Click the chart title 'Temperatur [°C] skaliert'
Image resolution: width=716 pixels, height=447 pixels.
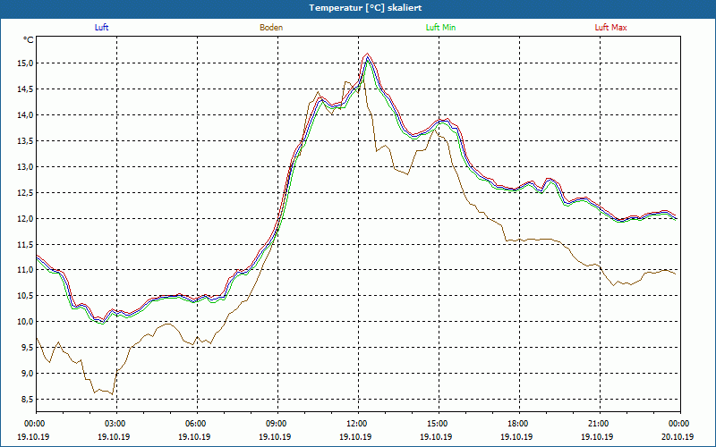point(365,8)
